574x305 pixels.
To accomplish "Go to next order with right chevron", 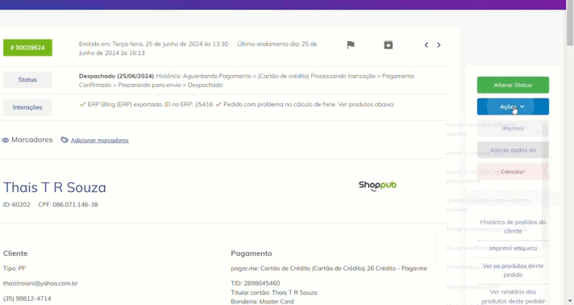I will pyautogui.click(x=439, y=44).
